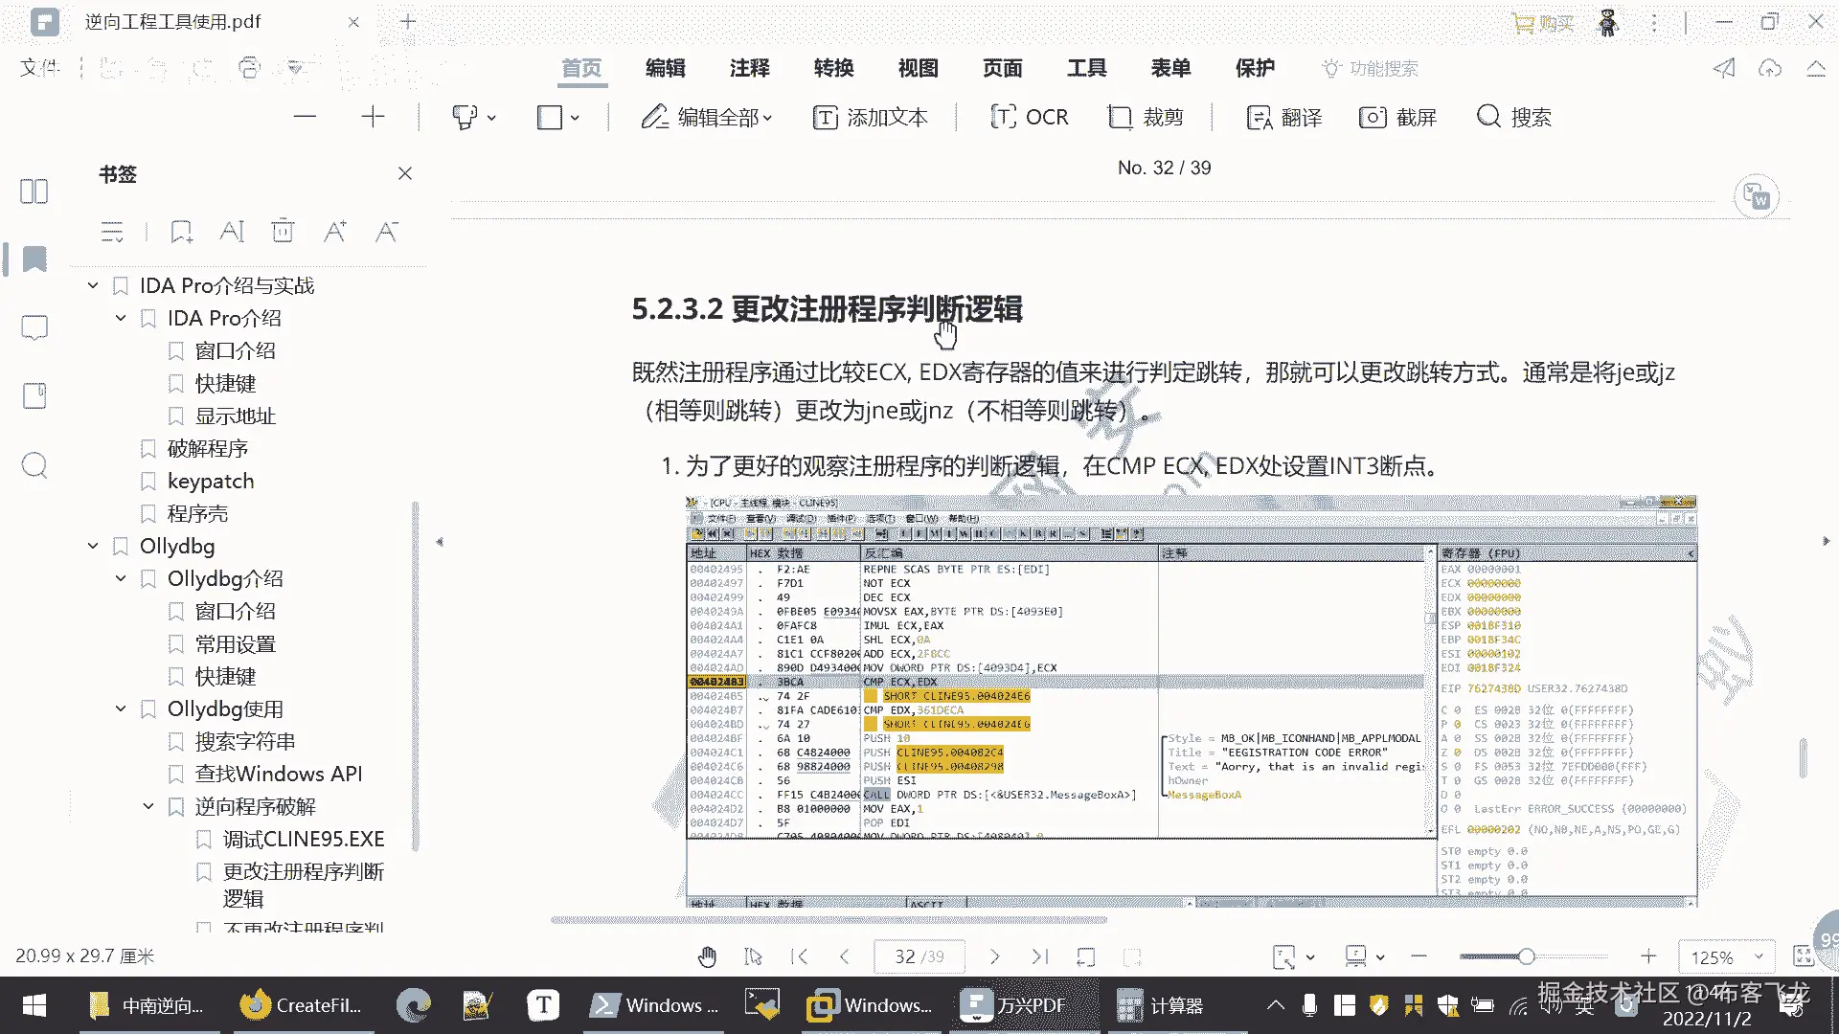Image resolution: width=1839 pixels, height=1034 pixels.
Task: Adjust the zoom slider handle
Action: click(1527, 956)
